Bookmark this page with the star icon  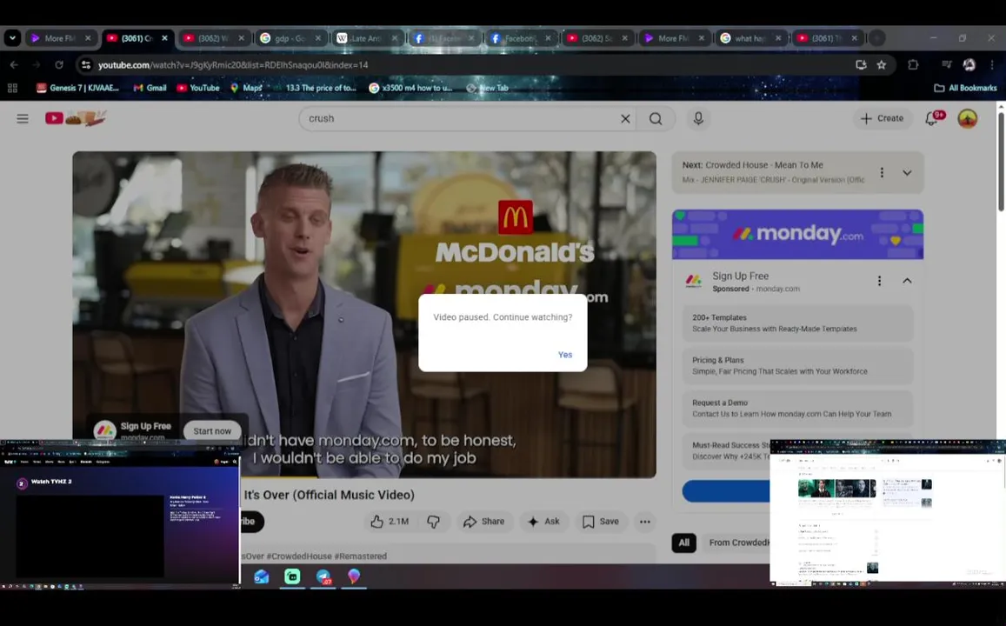(x=882, y=65)
